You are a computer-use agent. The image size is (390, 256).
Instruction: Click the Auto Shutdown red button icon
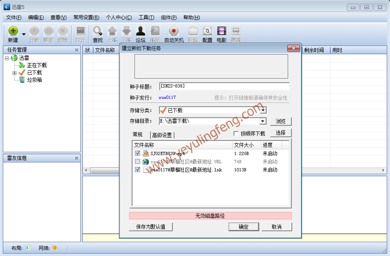pos(174,31)
